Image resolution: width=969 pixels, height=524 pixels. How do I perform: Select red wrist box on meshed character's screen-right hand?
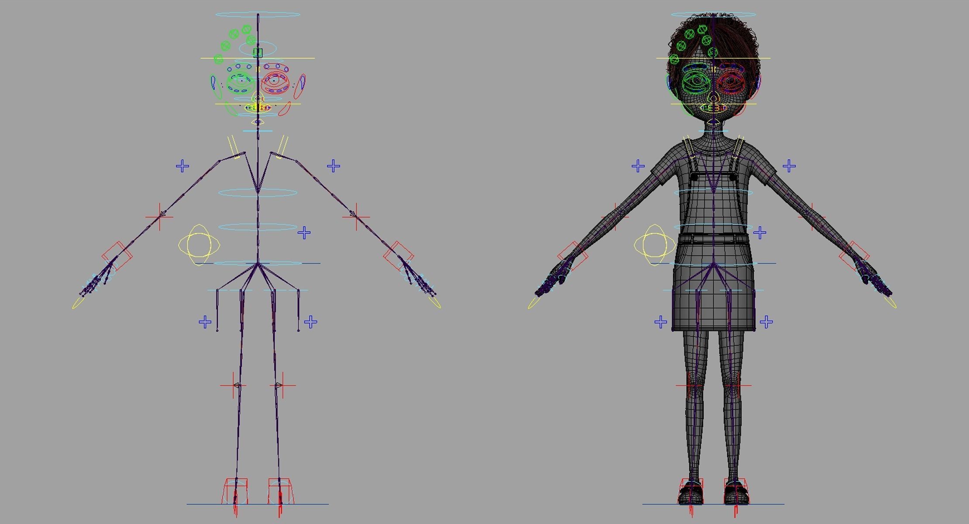pyautogui.click(x=854, y=256)
